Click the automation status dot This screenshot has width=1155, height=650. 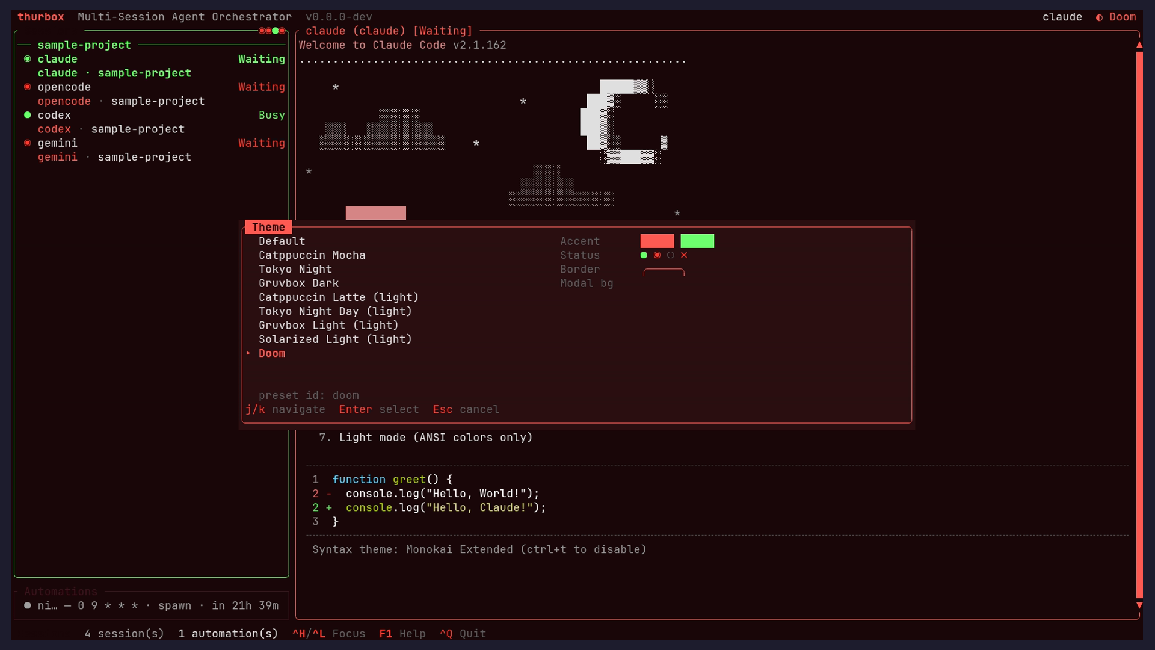tap(27, 605)
